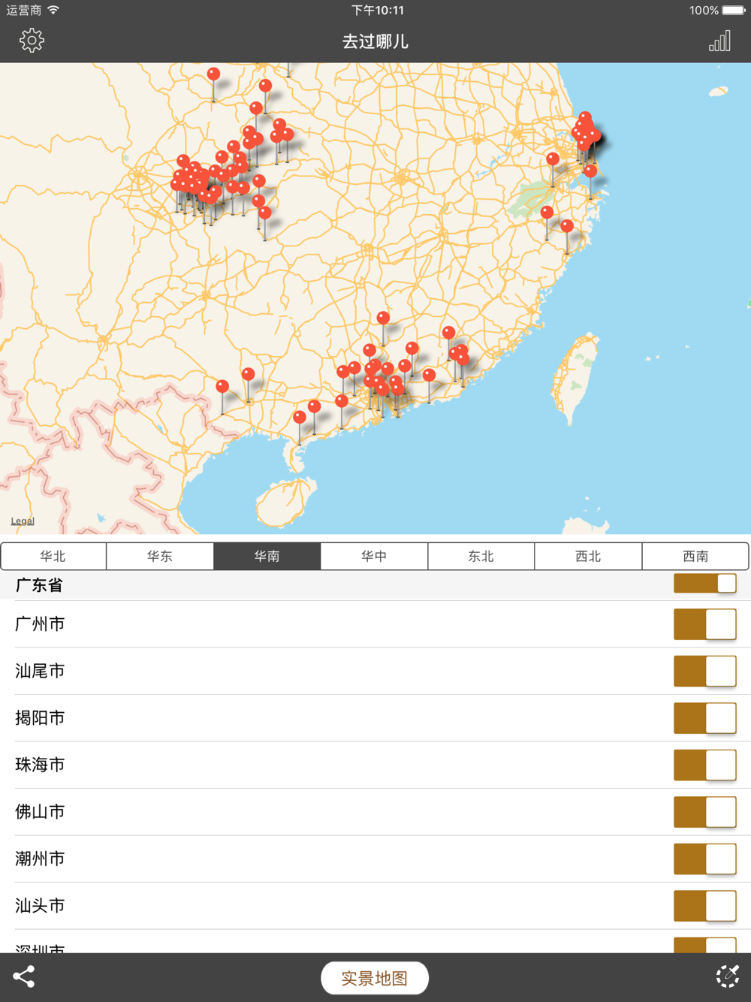This screenshot has width=751, height=1002.
Task: Toggle the 广州市 switch
Action: click(704, 624)
